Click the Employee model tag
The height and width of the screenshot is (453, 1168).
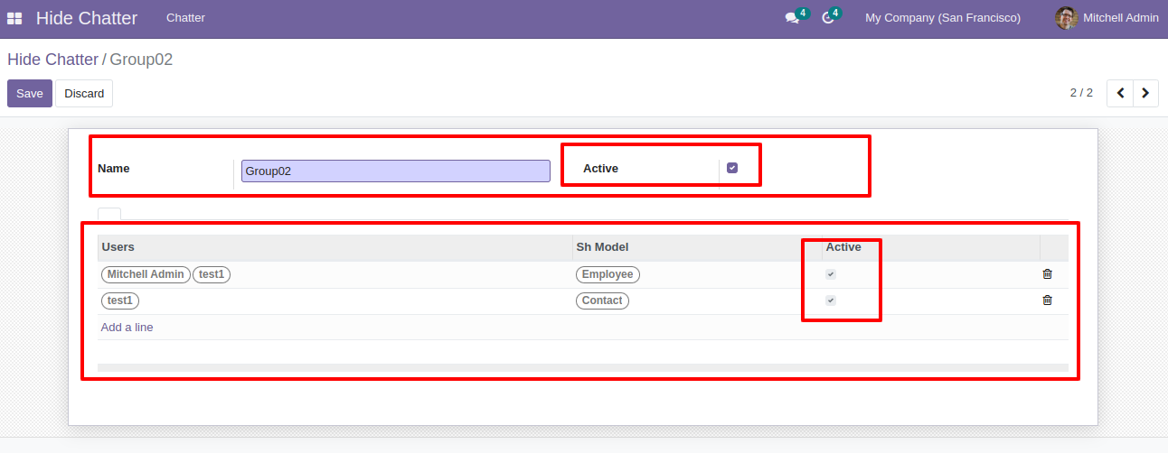click(x=608, y=274)
